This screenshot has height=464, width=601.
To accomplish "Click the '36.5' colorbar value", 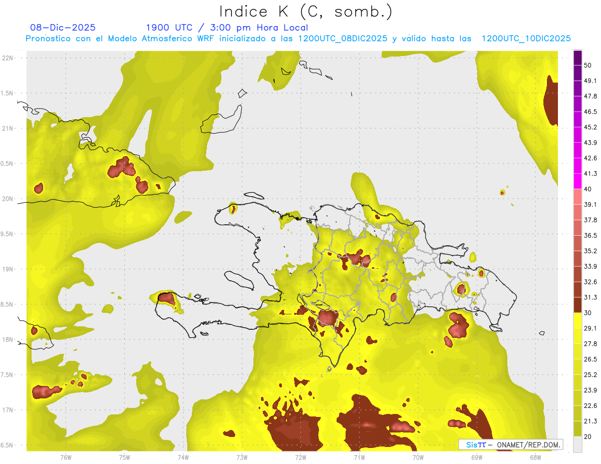I will pyautogui.click(x=590, y=235).
